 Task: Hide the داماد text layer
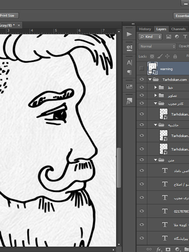coord(142,170)
